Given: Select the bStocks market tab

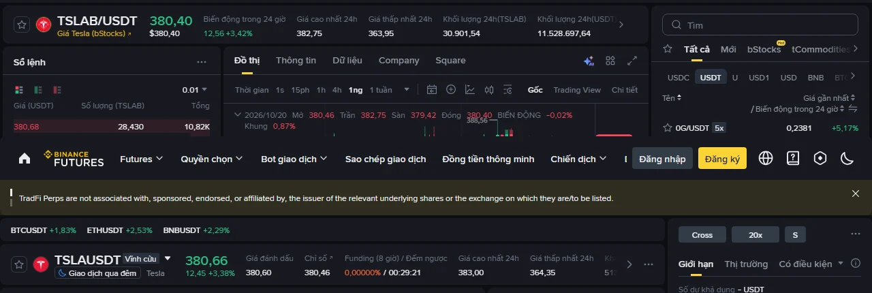Looking at the screenshot, I should pyautogui.click(x=764, y=49).
